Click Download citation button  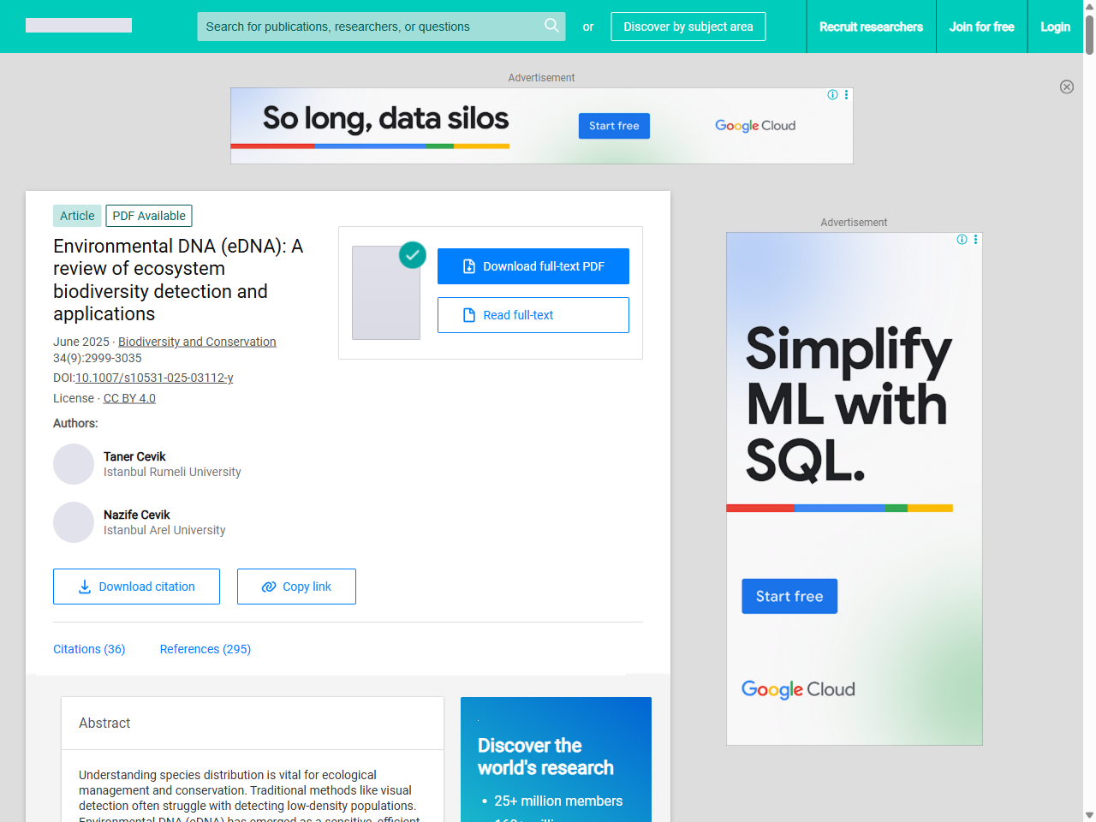136,587
